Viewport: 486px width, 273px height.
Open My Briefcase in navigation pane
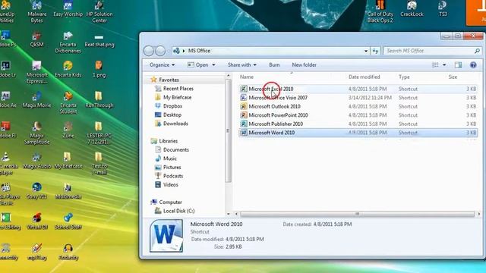(173, 97)
